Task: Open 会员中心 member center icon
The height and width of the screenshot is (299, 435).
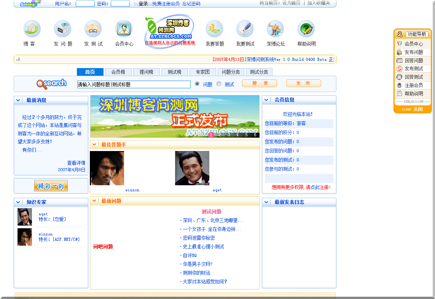Action: [124, 29]
